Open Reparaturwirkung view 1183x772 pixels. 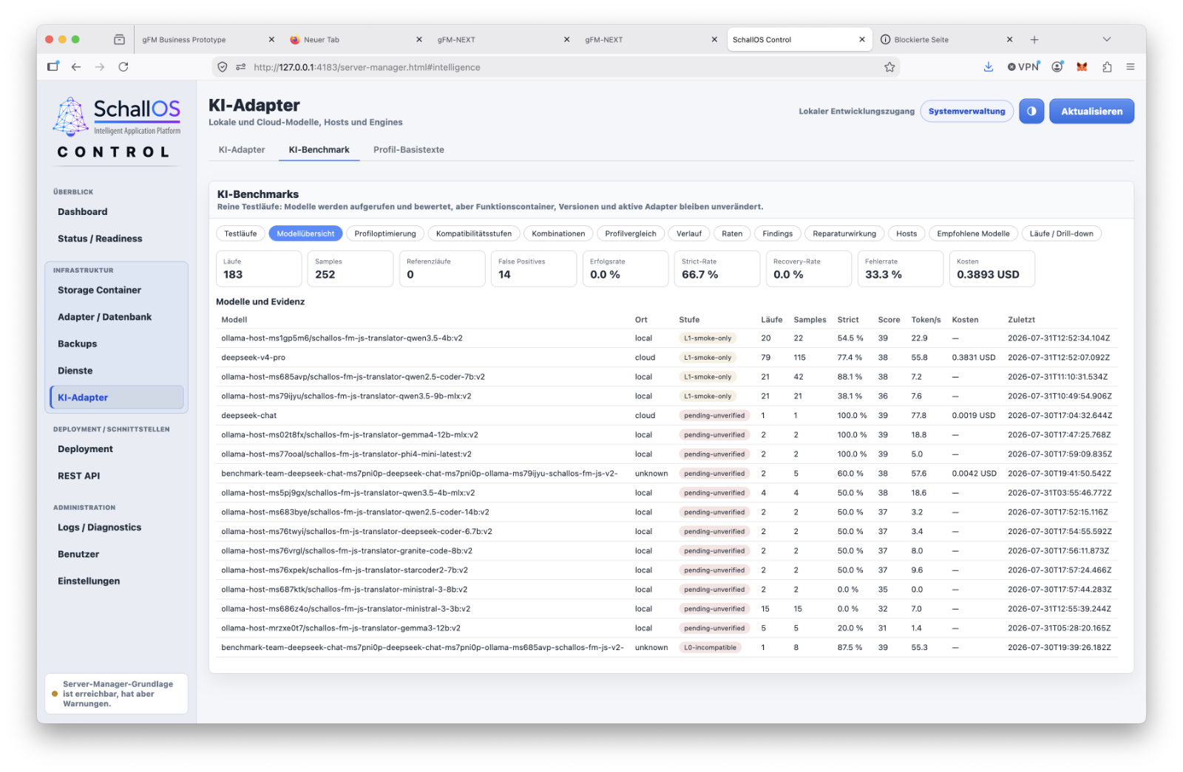[844, 233]
